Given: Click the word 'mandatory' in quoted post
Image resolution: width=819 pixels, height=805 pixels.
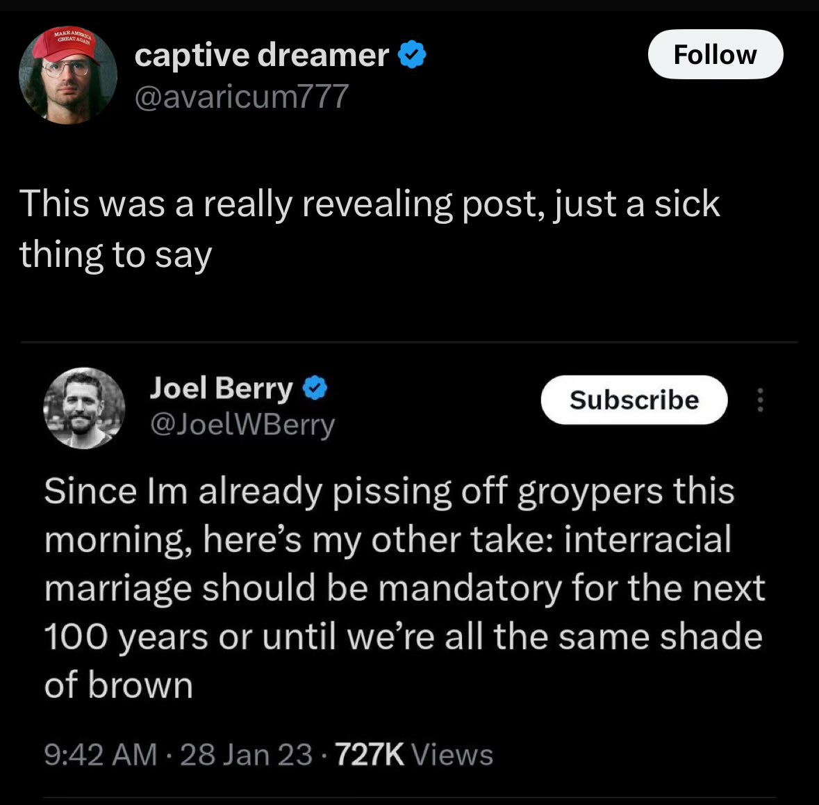Looking at the screenshot, I should coord(470,588).
